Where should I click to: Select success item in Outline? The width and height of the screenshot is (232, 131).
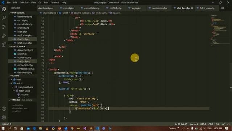tap(24, 95)
